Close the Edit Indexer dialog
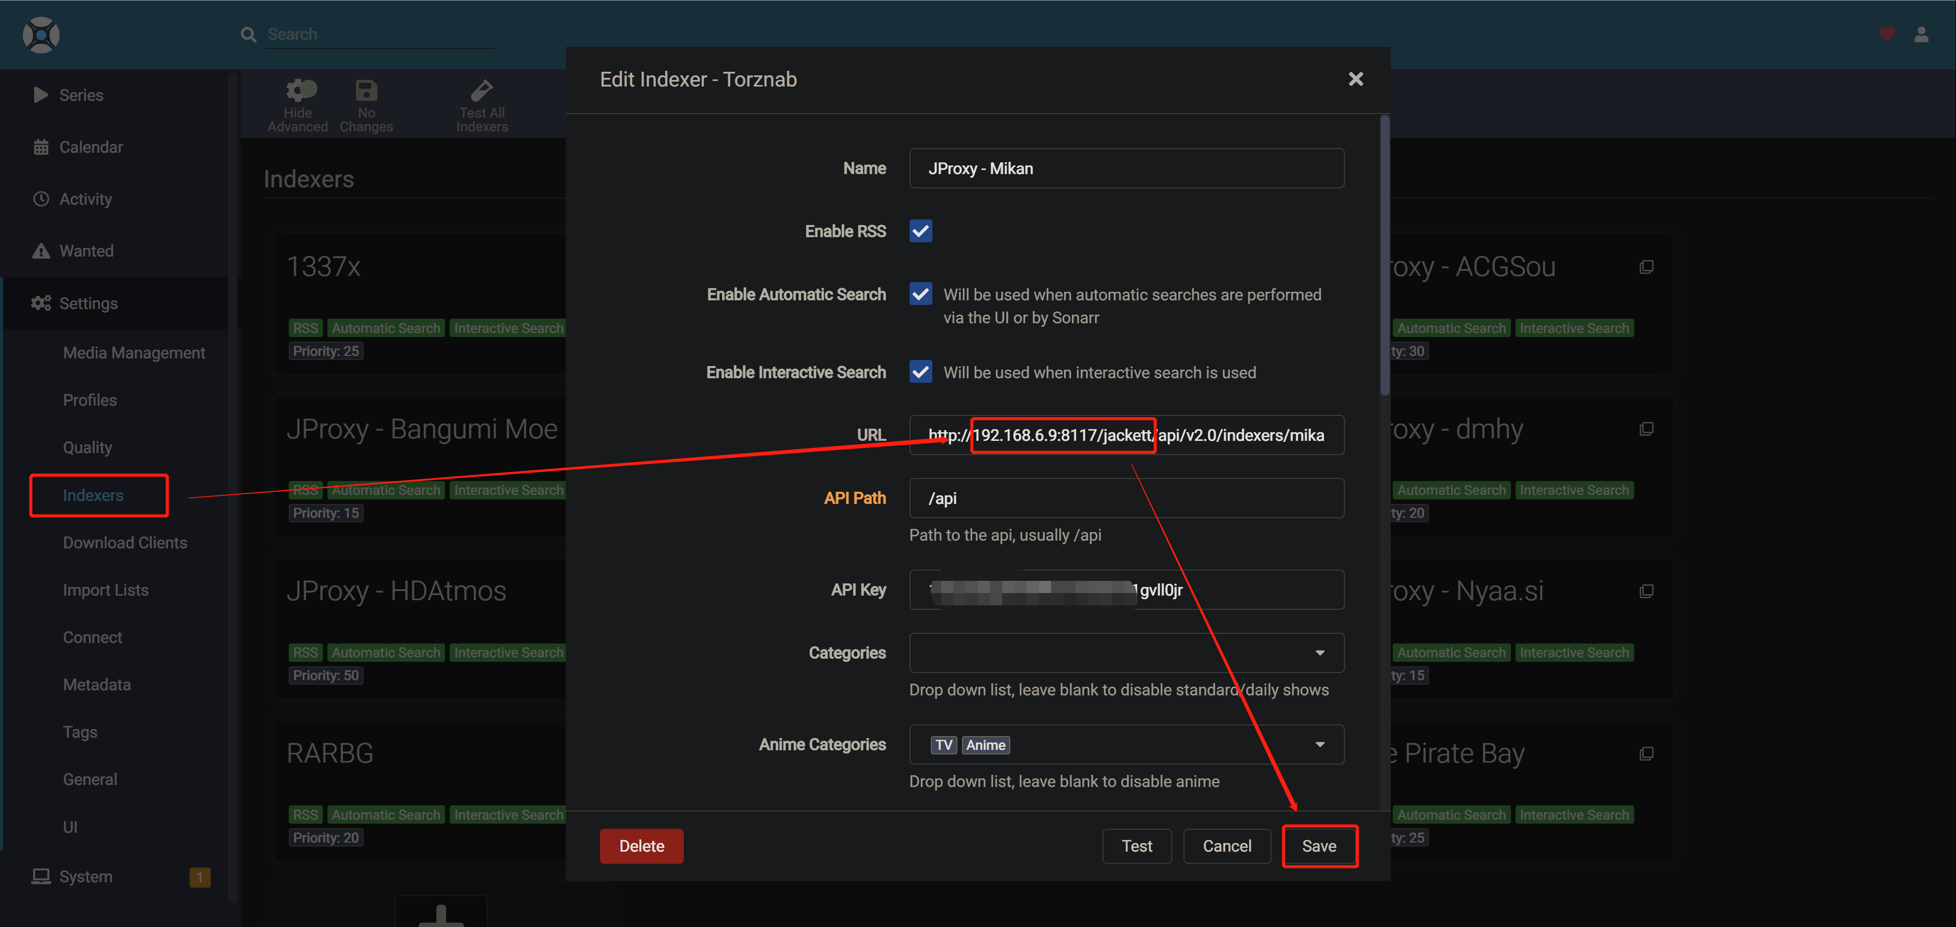This screenshot has width=1956, height=927. (1356, 79)
